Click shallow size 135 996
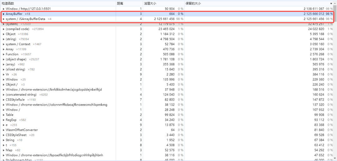 (x=169, y=80)
